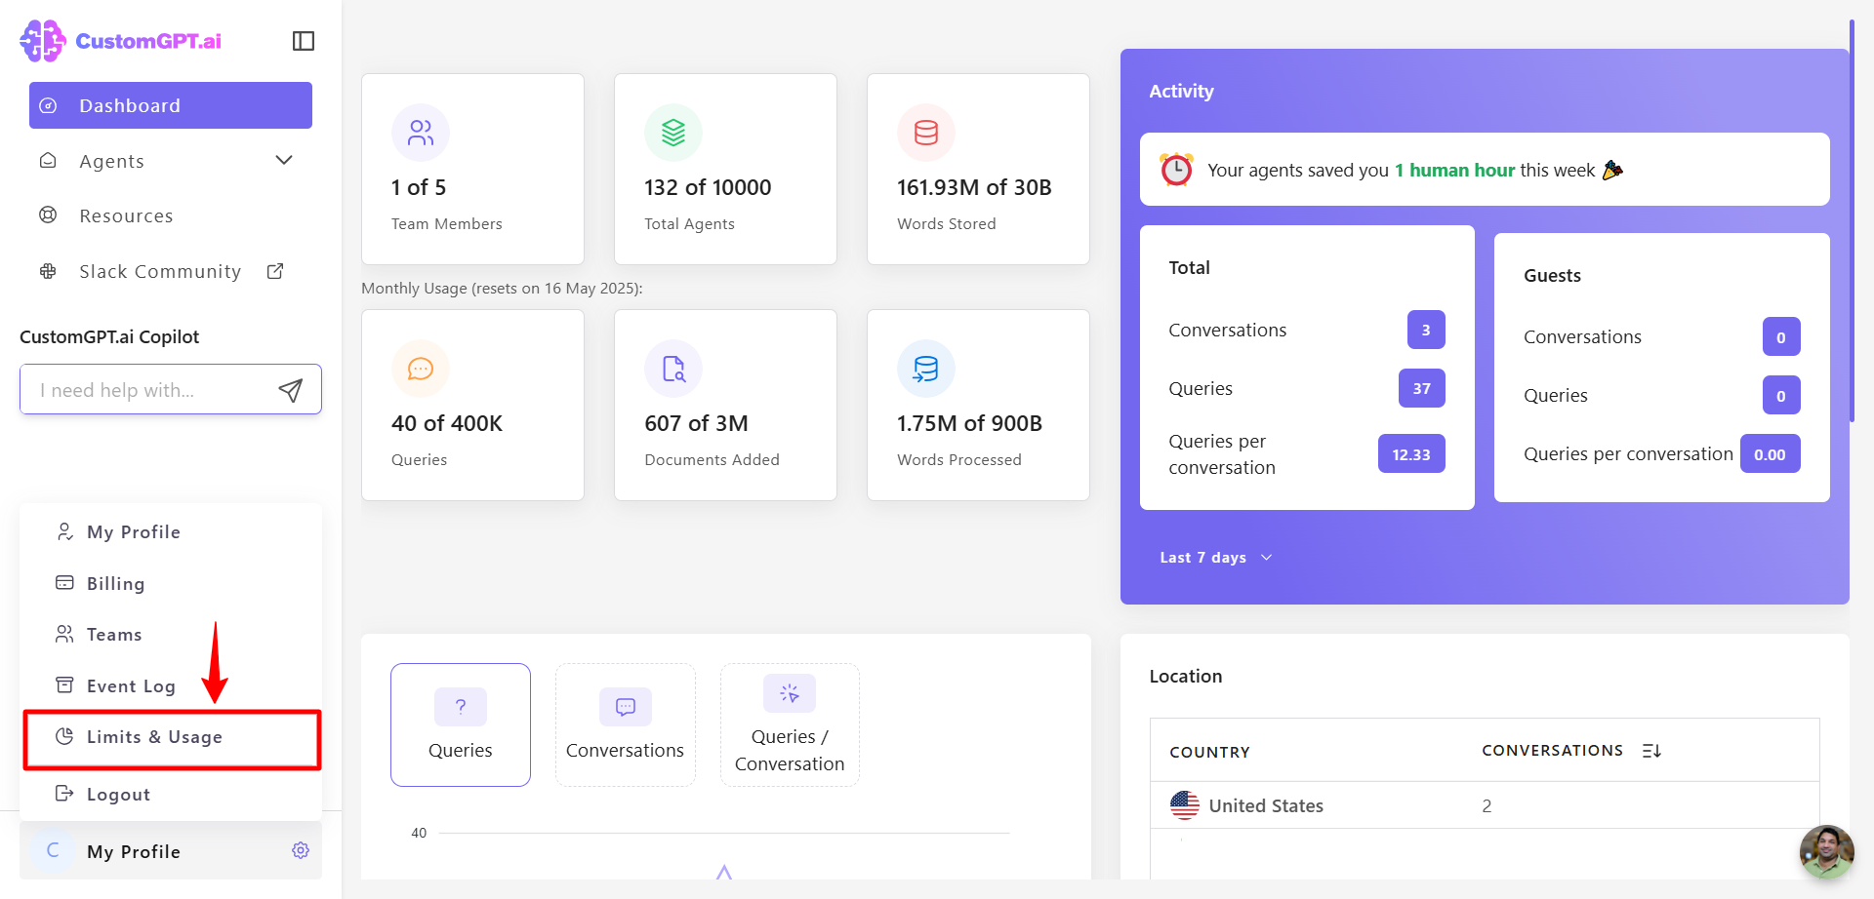Click the CustomGPT.ai brain logo
Viewport: 1874px width, 899px height.
point(43,41)
